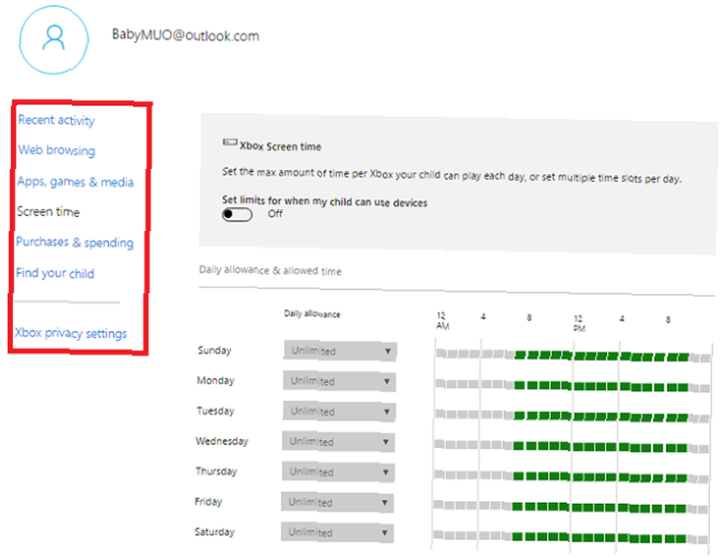Open Purchases & spending page
The height and width of the screenshot is (557, 726).
click(x=75, y=242)
